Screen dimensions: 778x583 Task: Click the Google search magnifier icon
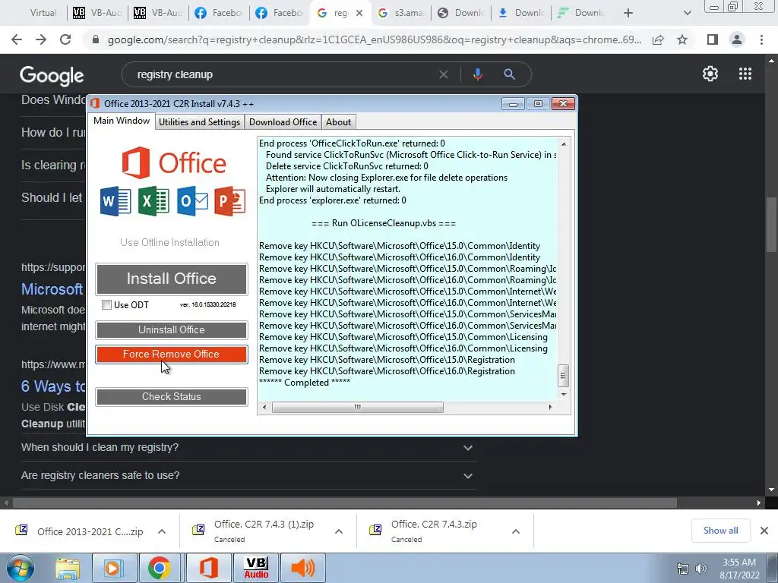[x=509, y=74]
